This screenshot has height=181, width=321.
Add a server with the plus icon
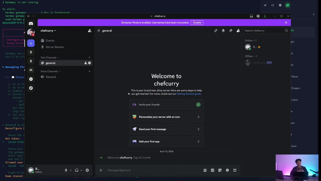tap(31, 79)
